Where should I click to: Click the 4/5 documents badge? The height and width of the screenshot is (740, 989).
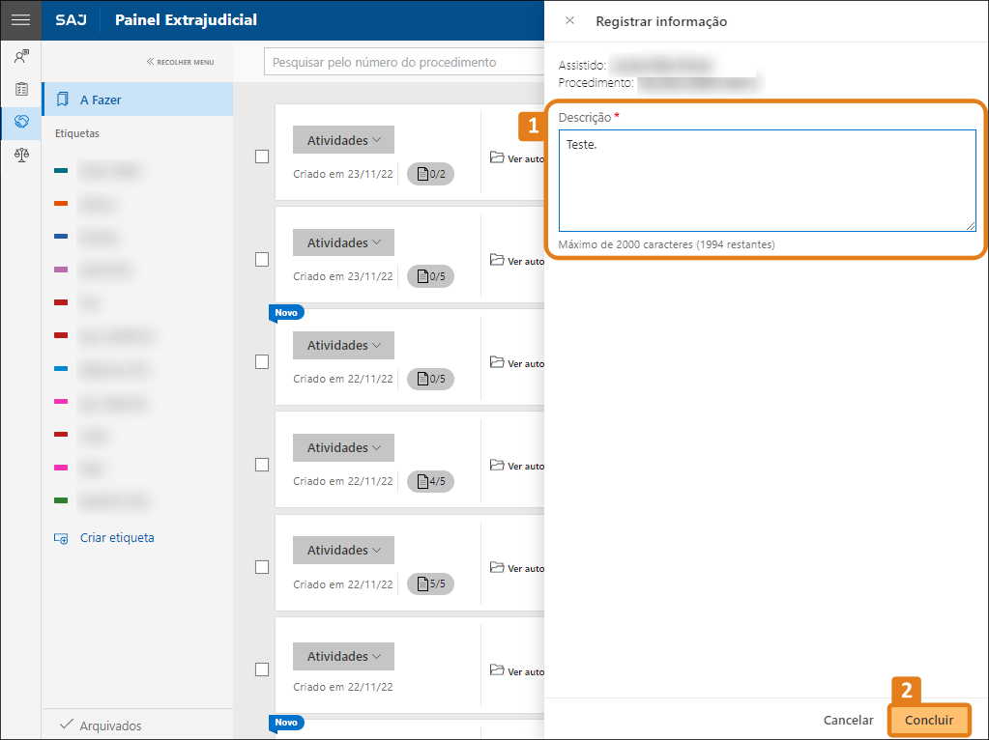pyautogui.click(x=431, y=481)
